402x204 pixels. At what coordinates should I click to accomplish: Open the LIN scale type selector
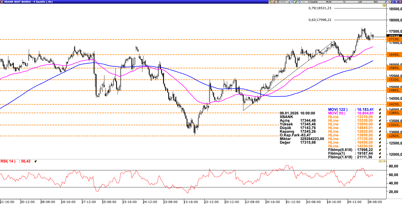[360, 2]
